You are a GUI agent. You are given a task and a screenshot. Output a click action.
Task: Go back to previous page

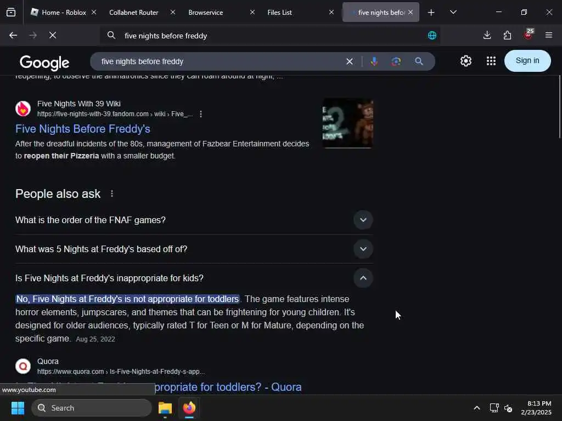click(13, 35)
